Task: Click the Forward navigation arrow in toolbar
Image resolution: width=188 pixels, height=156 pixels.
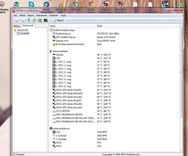Action: pyautogui.click(x=23, y=21)
